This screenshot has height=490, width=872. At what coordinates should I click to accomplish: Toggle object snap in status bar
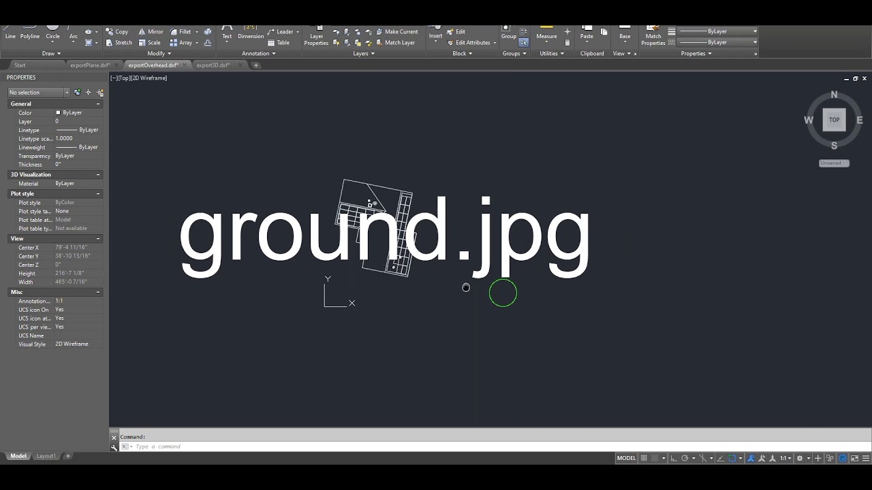coord(732,458)
